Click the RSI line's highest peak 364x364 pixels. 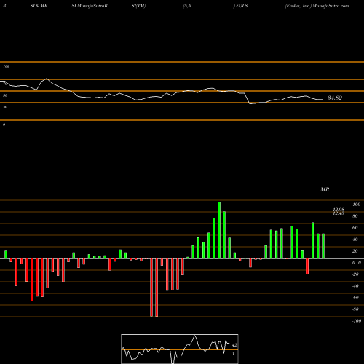[x=47, y=79]
